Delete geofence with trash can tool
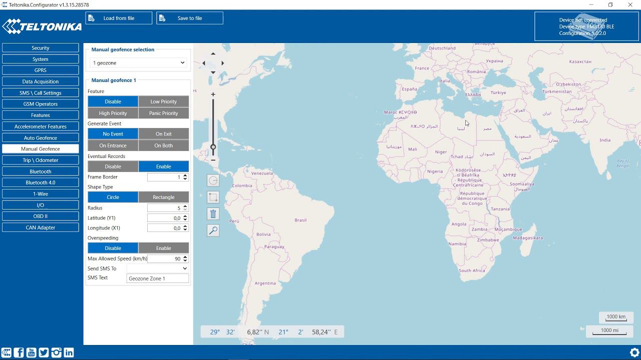This screenshot has width=641, height=360. (213, 214)
